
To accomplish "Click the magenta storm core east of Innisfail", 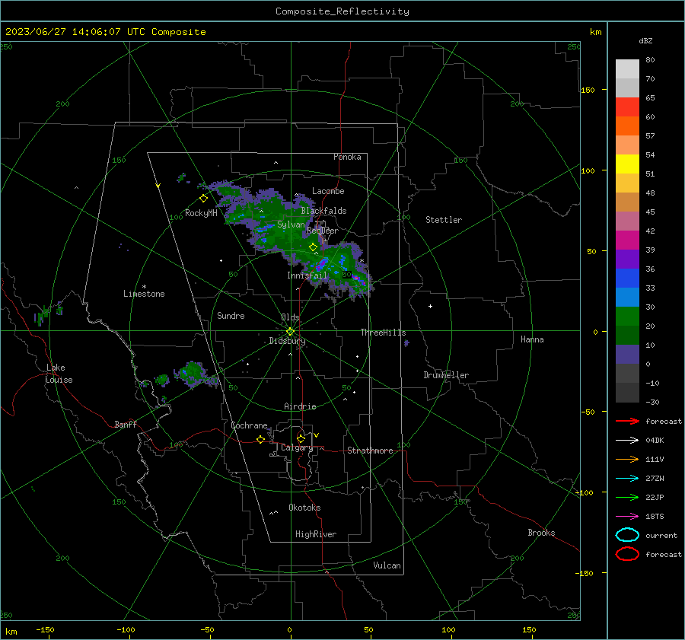I will coord(355,277).
